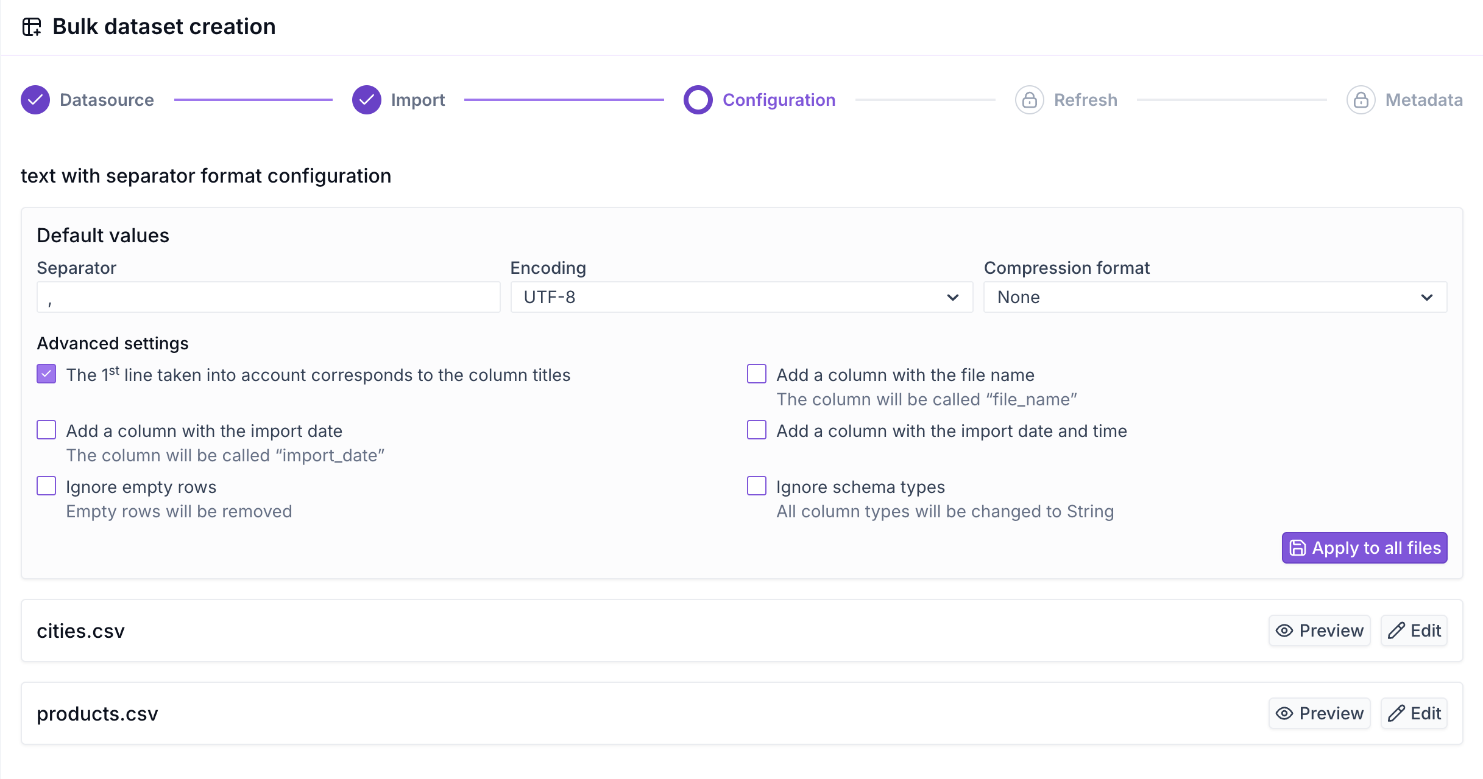Enable Ignore schema types
This screenshot has height=779, width=1483.
coord(757,486)
